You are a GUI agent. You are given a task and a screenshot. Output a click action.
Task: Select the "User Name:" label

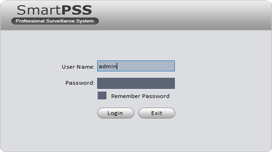click(x=78, y=67)
